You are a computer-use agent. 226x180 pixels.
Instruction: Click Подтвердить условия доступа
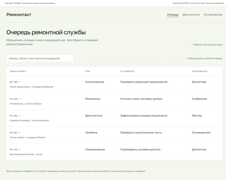[140, 150]
